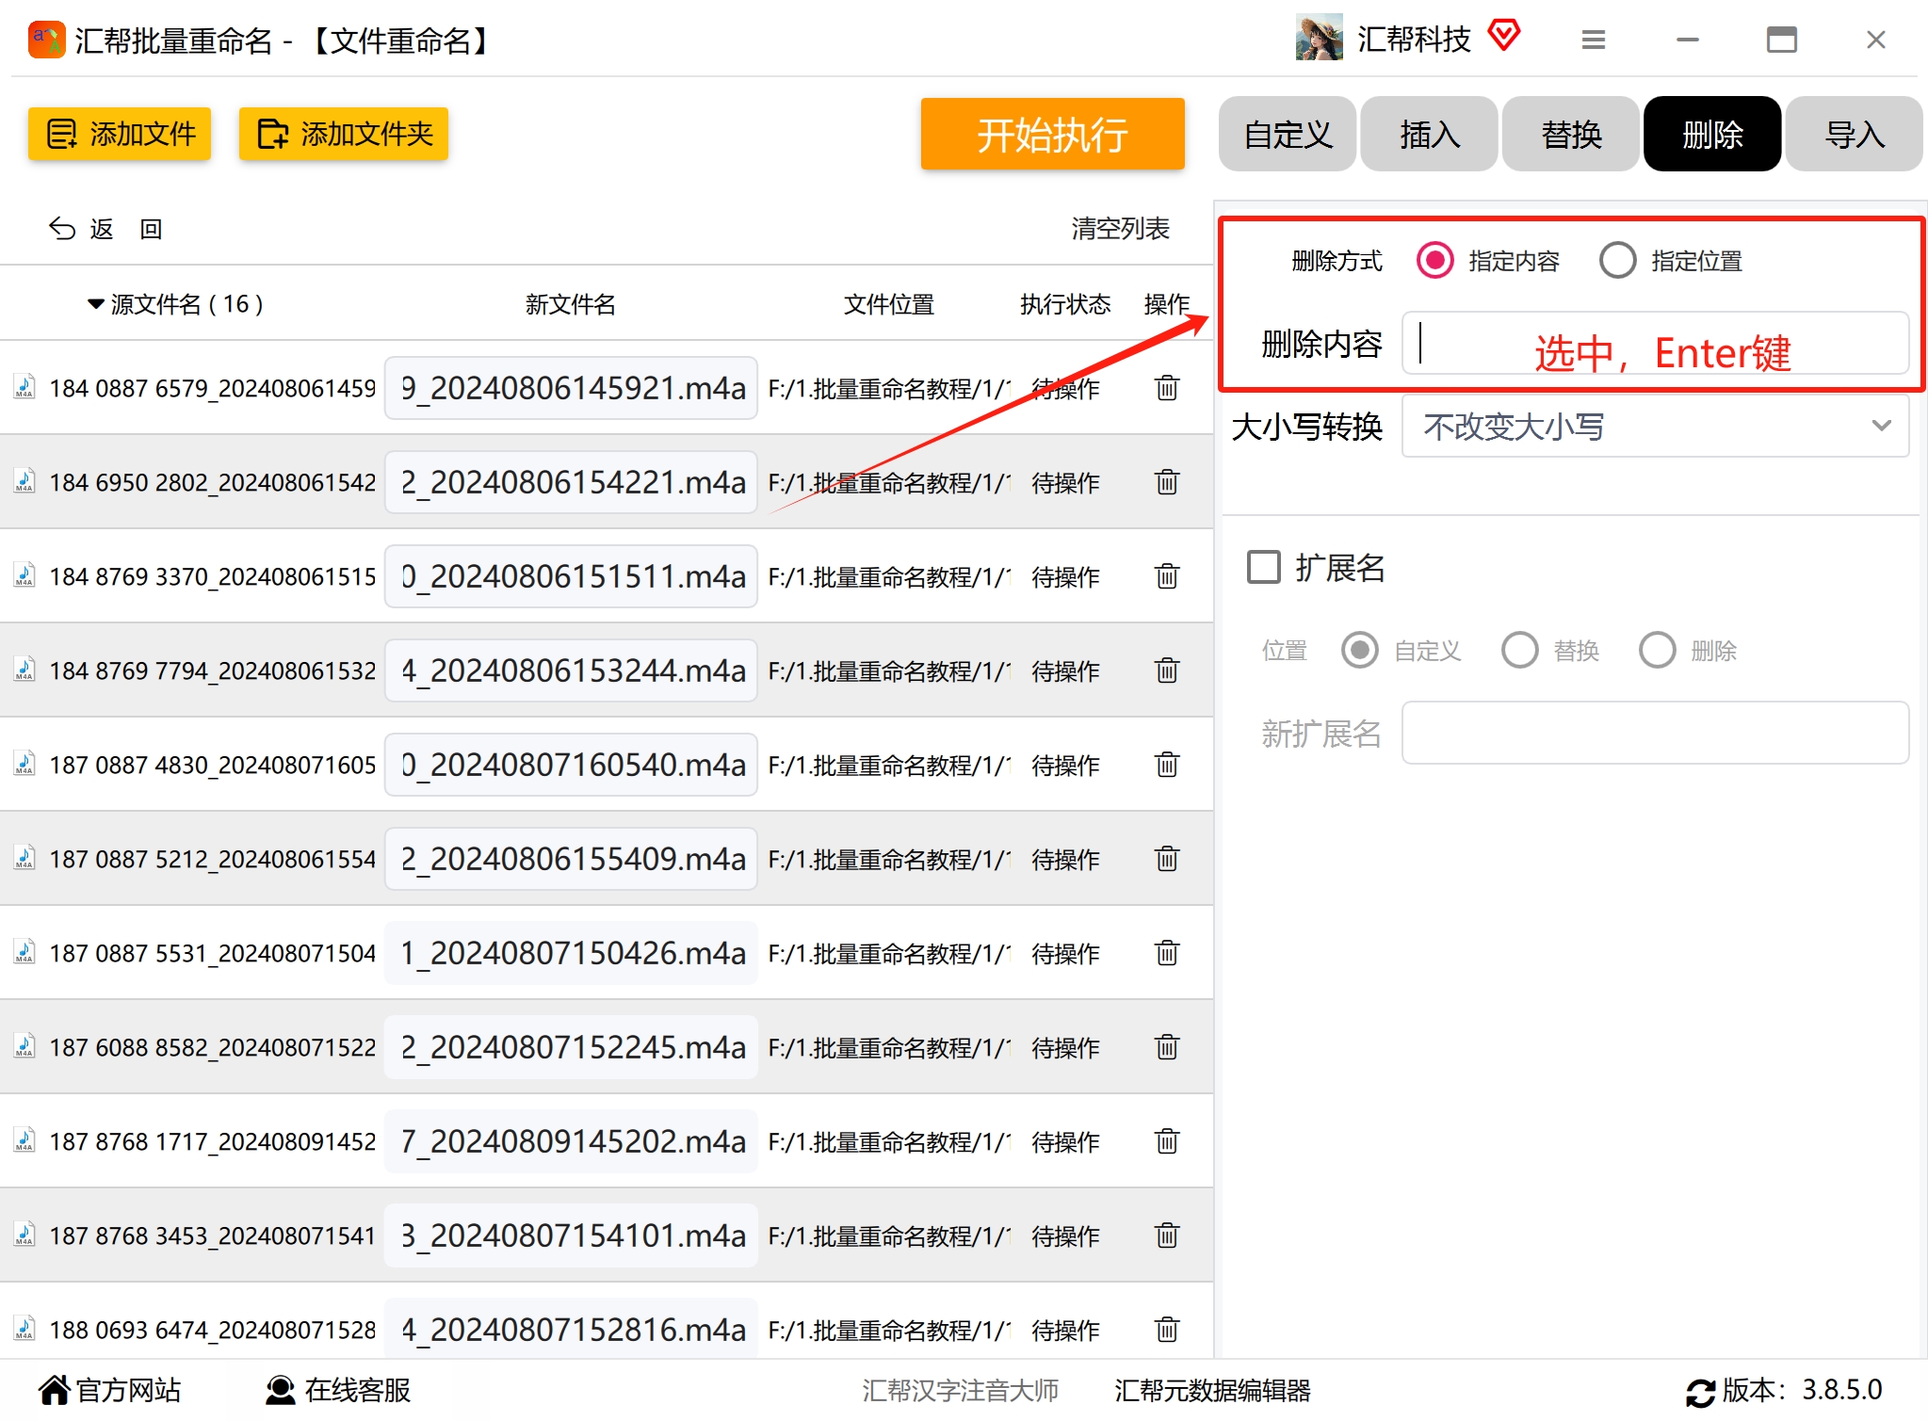This screenshot has width=1928, height=1421.
Task: Open the hamburger menu in title bar
Action: 1593,40
